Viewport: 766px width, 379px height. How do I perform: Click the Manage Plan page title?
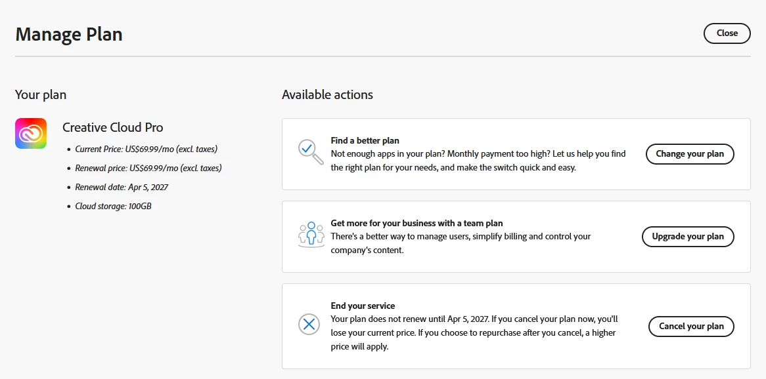pyautogui.click(x=69, y=34)
